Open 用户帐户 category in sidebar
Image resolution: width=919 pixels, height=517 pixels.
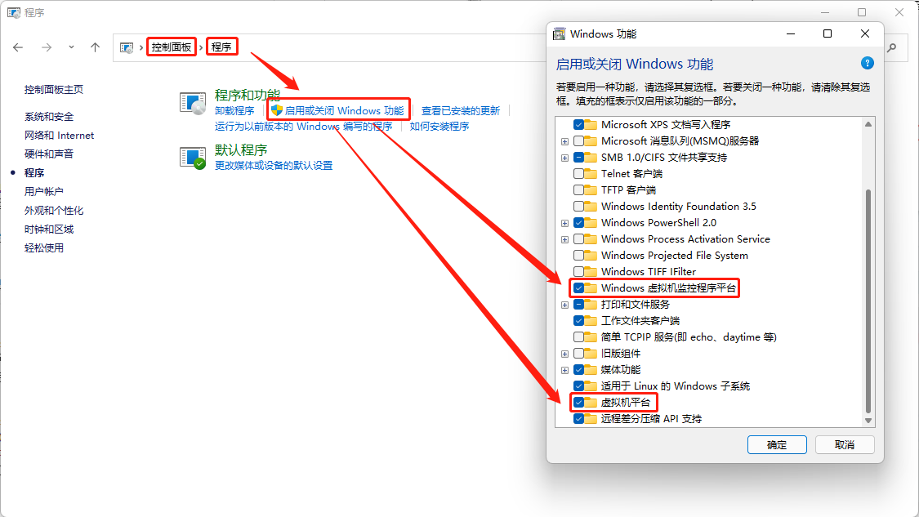point(44,192)
